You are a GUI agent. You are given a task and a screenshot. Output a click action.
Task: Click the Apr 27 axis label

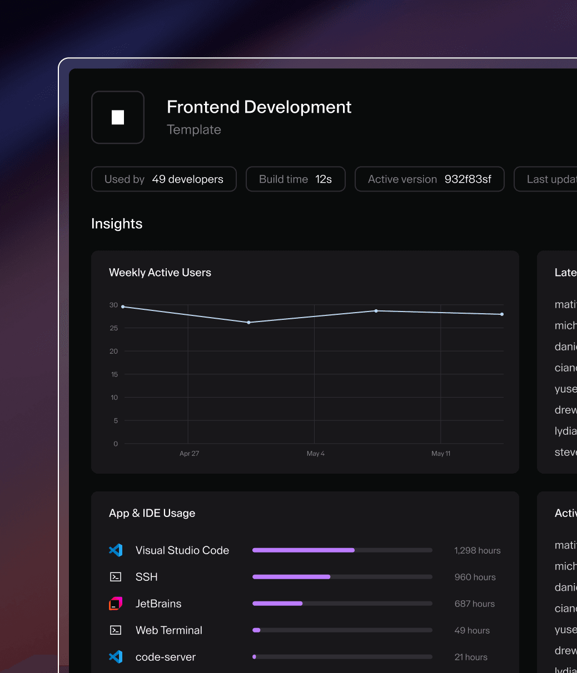click(x=189, y=454)
